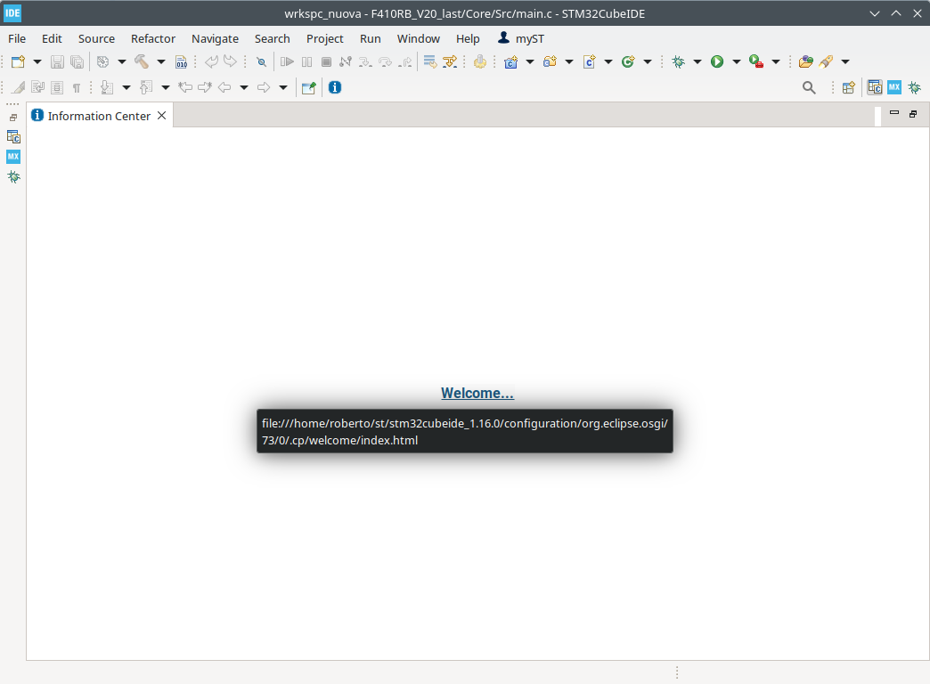Switch to the C/C++ perspective icon
Viewport: 930px width, 684px height.
(x=875, y=86)
